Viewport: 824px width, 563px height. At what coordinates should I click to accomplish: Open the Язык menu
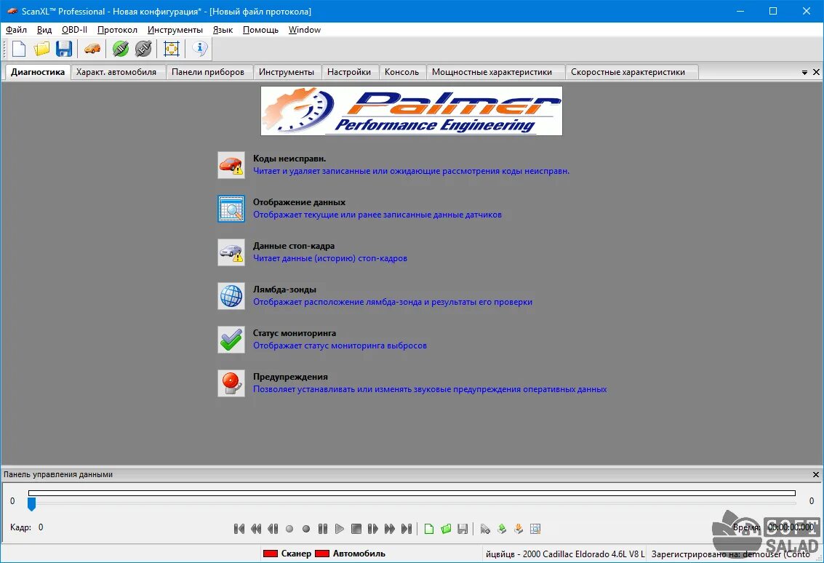[223, 29]
